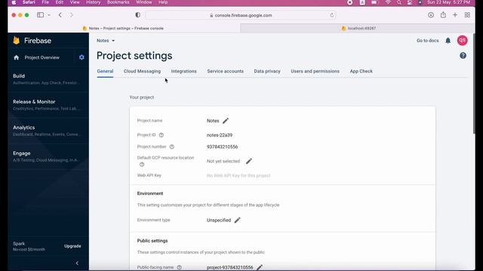The image size is (483, 271).
Task: Switch to App Check tab
Action: [361, 71]
